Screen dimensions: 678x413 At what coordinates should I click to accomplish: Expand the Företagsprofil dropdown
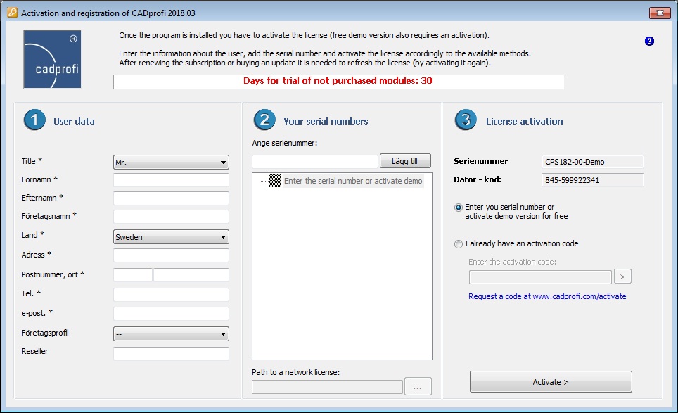(171, 334)
